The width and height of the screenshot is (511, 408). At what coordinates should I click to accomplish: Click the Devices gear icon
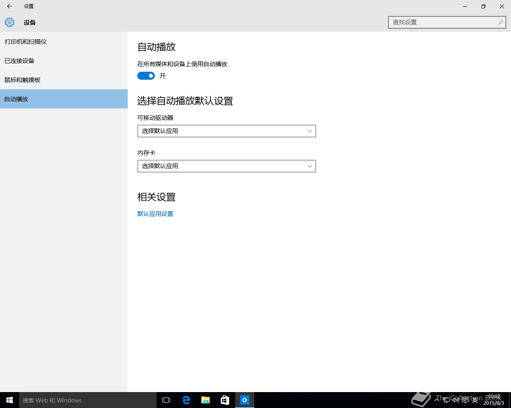pos(10,22)
